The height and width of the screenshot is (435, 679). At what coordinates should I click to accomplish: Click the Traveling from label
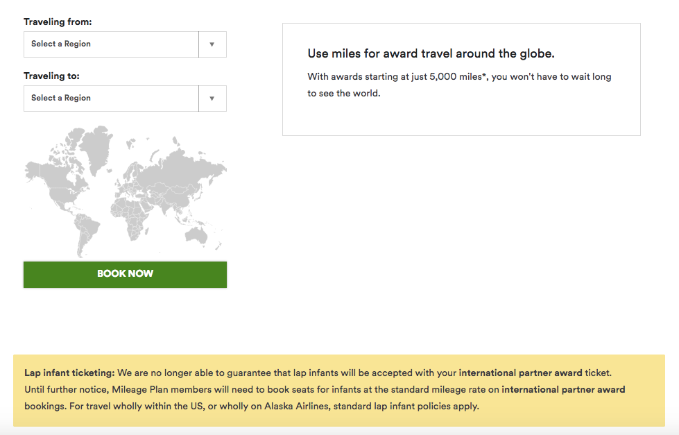(58, 22)
